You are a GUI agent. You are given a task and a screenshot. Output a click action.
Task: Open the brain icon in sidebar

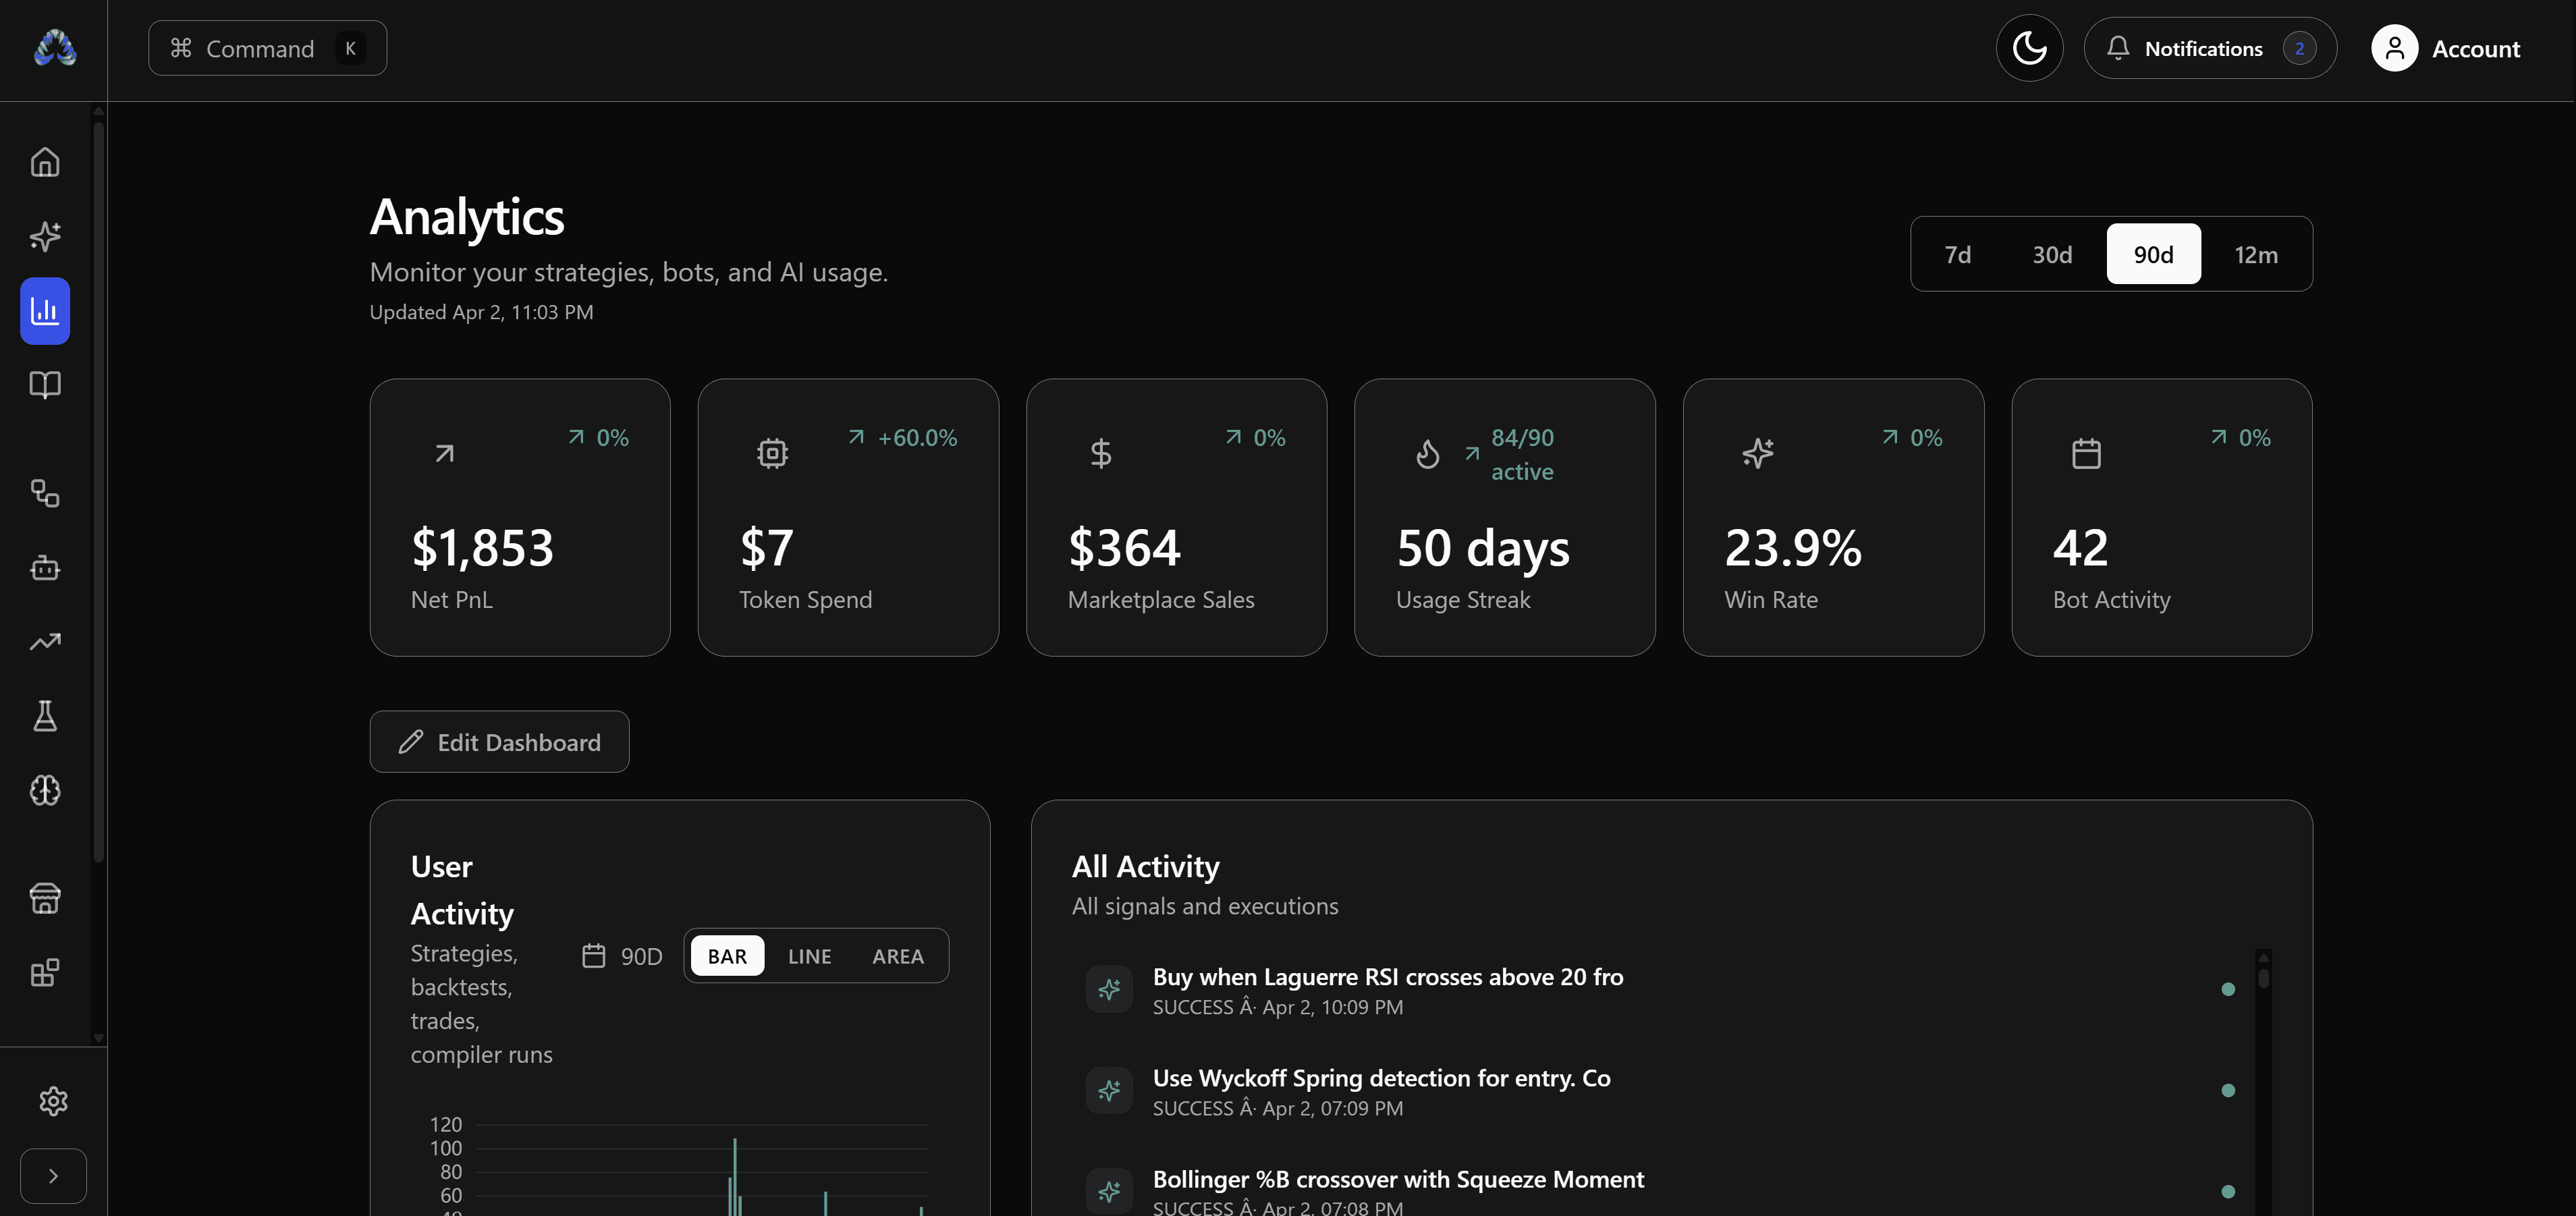(45, 791)
